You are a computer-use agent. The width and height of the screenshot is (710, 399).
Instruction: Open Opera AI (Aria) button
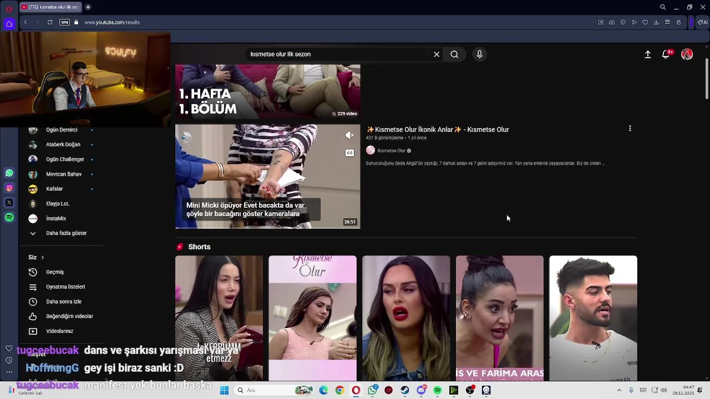702,22
